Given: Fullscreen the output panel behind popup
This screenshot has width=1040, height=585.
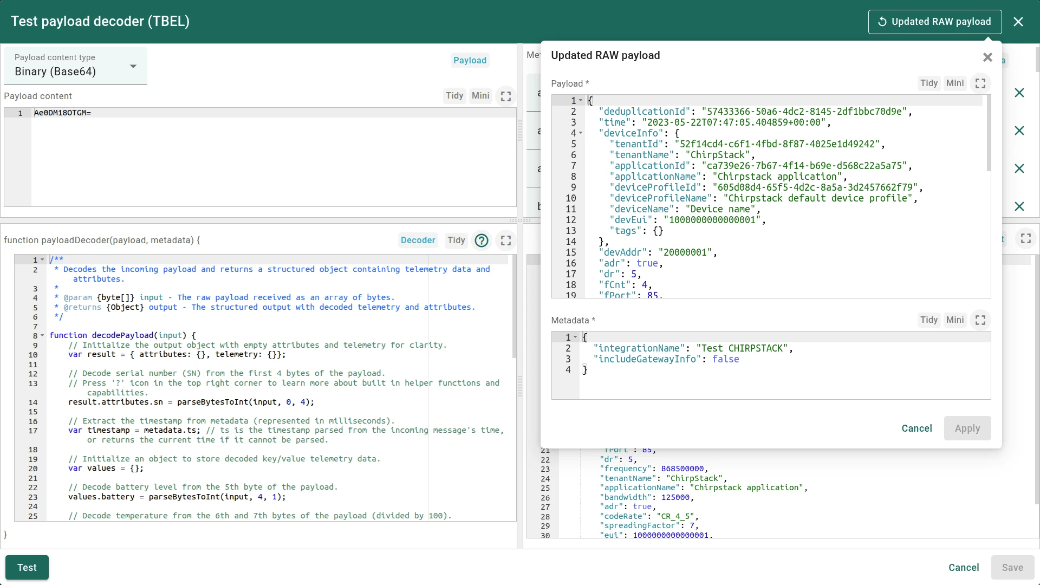Looking at the screenshot, I should (1026, 238).
